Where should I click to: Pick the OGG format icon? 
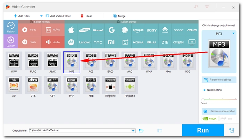[187, 60]
